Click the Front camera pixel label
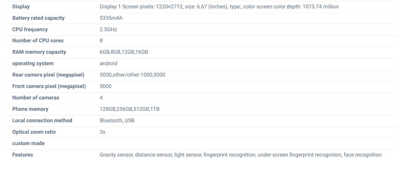The width and height of the screenshot is (403, 171). coord(49,86)
